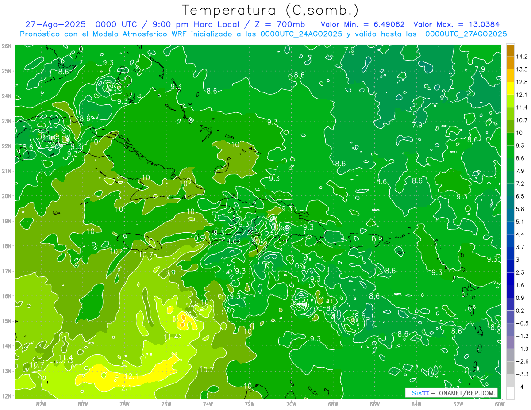Image resolution: width=531 pixels, height=410 pixels.
Task: Click the white swatch below -4 in legend
Action: 510,393
